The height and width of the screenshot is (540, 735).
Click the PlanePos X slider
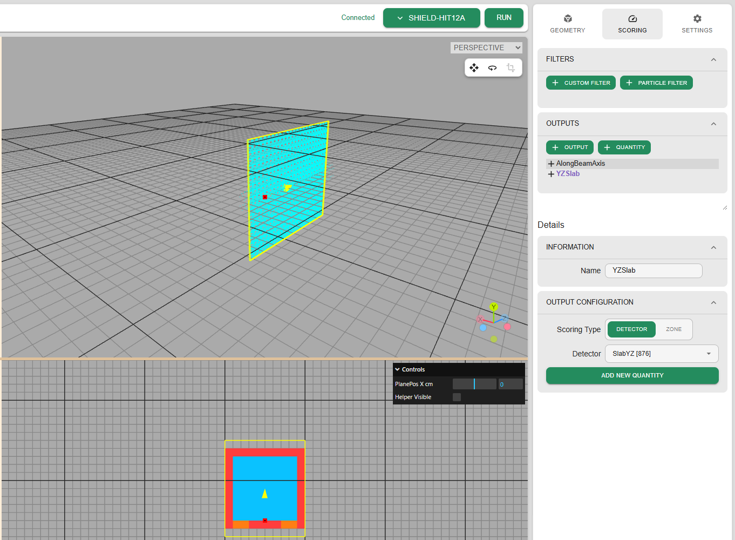[x=474, y=384]
